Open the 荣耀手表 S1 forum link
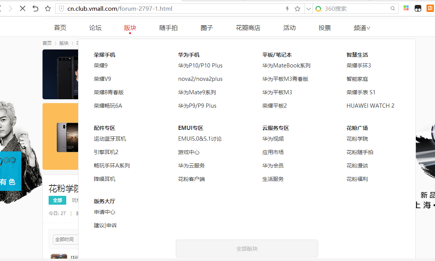The width and height of the screenshot is (435, 261). coord(361,92)
